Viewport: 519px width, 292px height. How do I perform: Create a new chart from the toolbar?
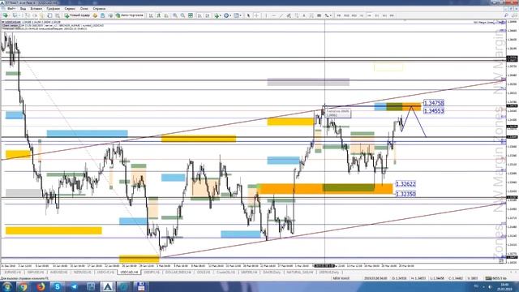pos(6,15)
